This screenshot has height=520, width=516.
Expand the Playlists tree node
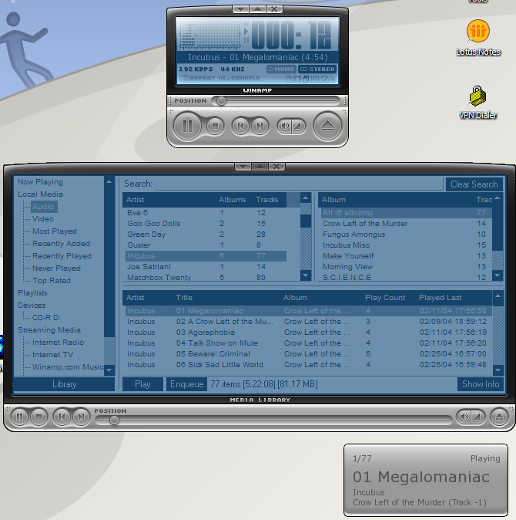pos(32,293)
